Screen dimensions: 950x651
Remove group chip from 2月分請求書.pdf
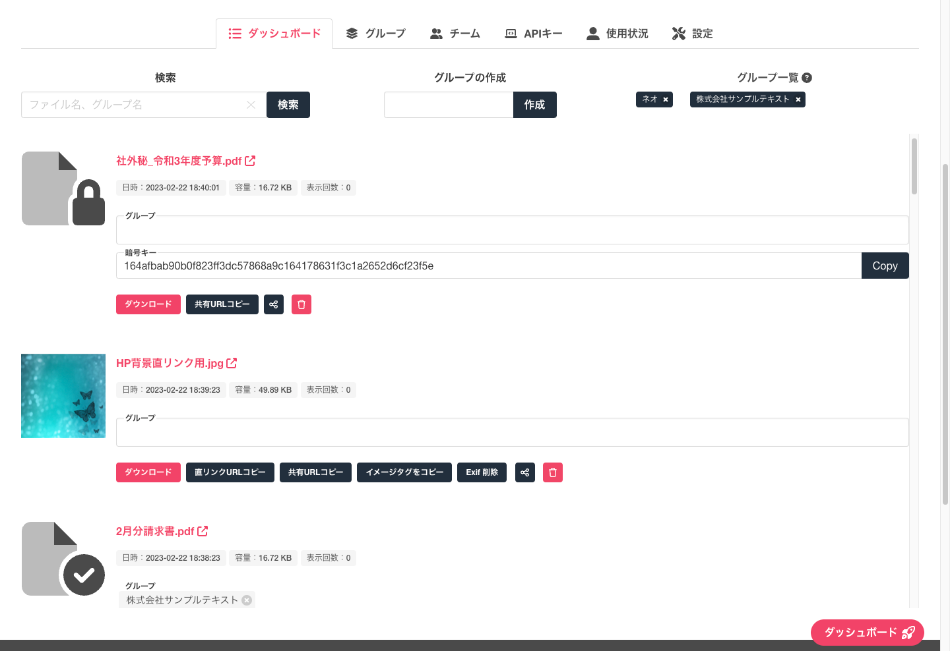(247, 600)
